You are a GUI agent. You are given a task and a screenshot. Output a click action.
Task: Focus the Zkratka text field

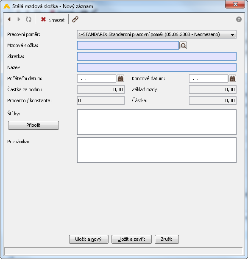pyautogui.click(x=156, y=56)
